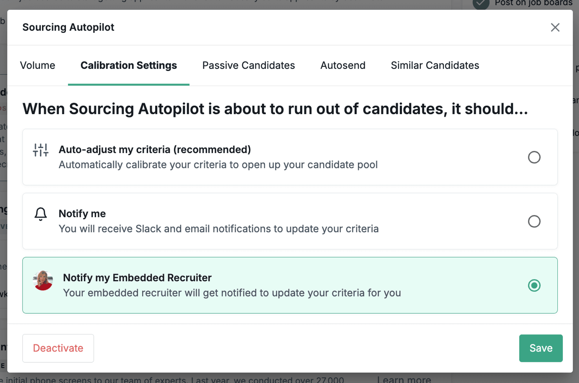The width and height of the screenshot is (579, 383).
Task: Switch to the Volume tab
Action: tap(38, 65)
